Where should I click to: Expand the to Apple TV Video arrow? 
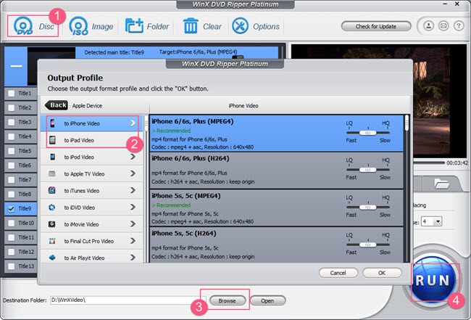click(x=133, y=173)
